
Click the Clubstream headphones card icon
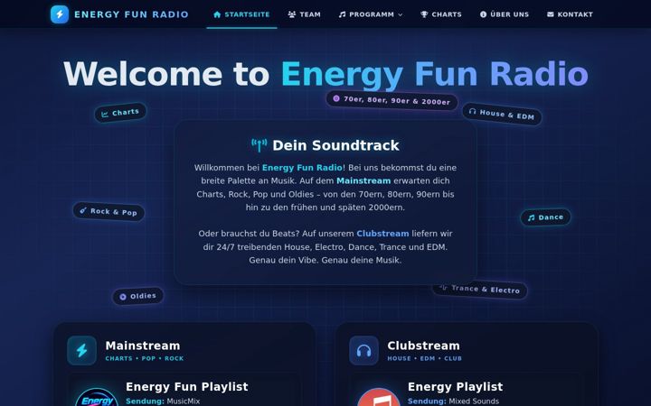tap(363, 350)
